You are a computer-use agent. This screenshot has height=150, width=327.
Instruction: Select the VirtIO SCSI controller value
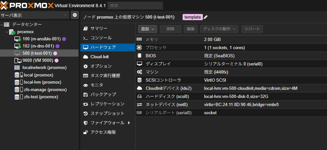(x=215, y=80)
